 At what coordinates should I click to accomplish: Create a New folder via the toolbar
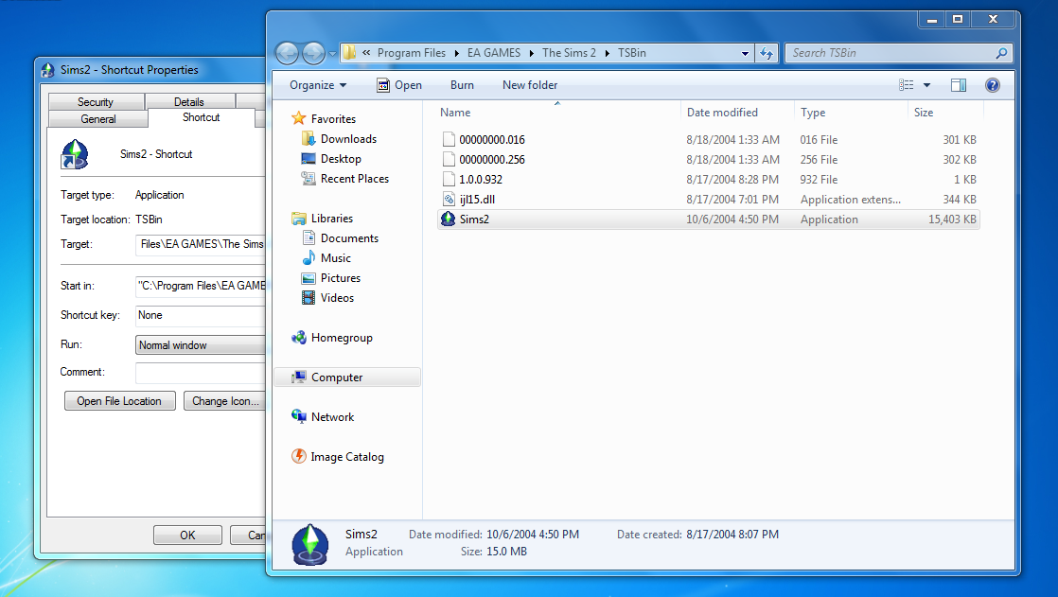click(x=529, y=84)
